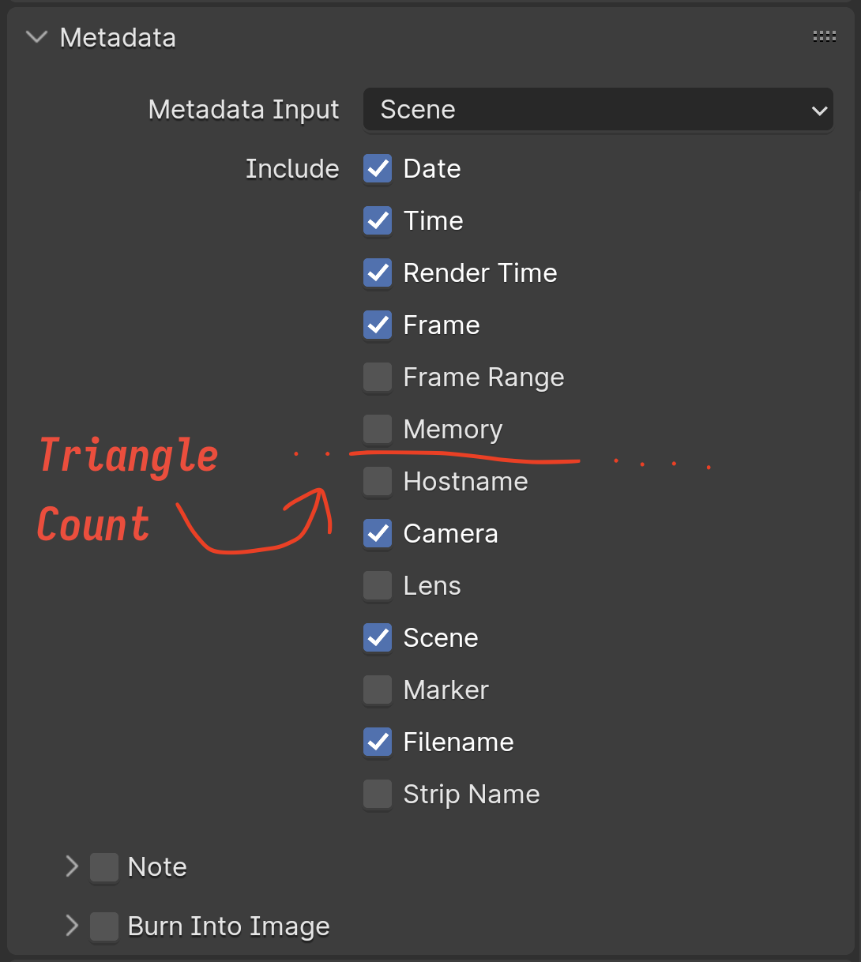The image size is (861, 962).
Task: Enable the Frame Range checkbox
Action: [378, 377]
